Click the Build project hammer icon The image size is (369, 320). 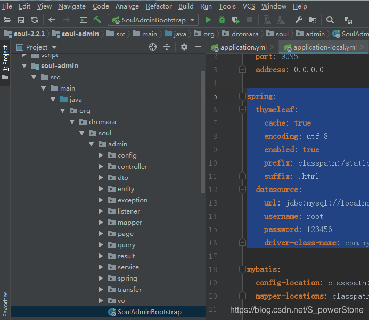click(97, 20)
